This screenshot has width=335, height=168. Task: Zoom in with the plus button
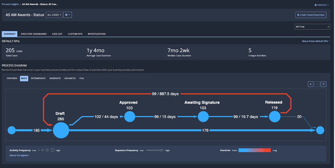pyautogui.click(x=310, y=84)
